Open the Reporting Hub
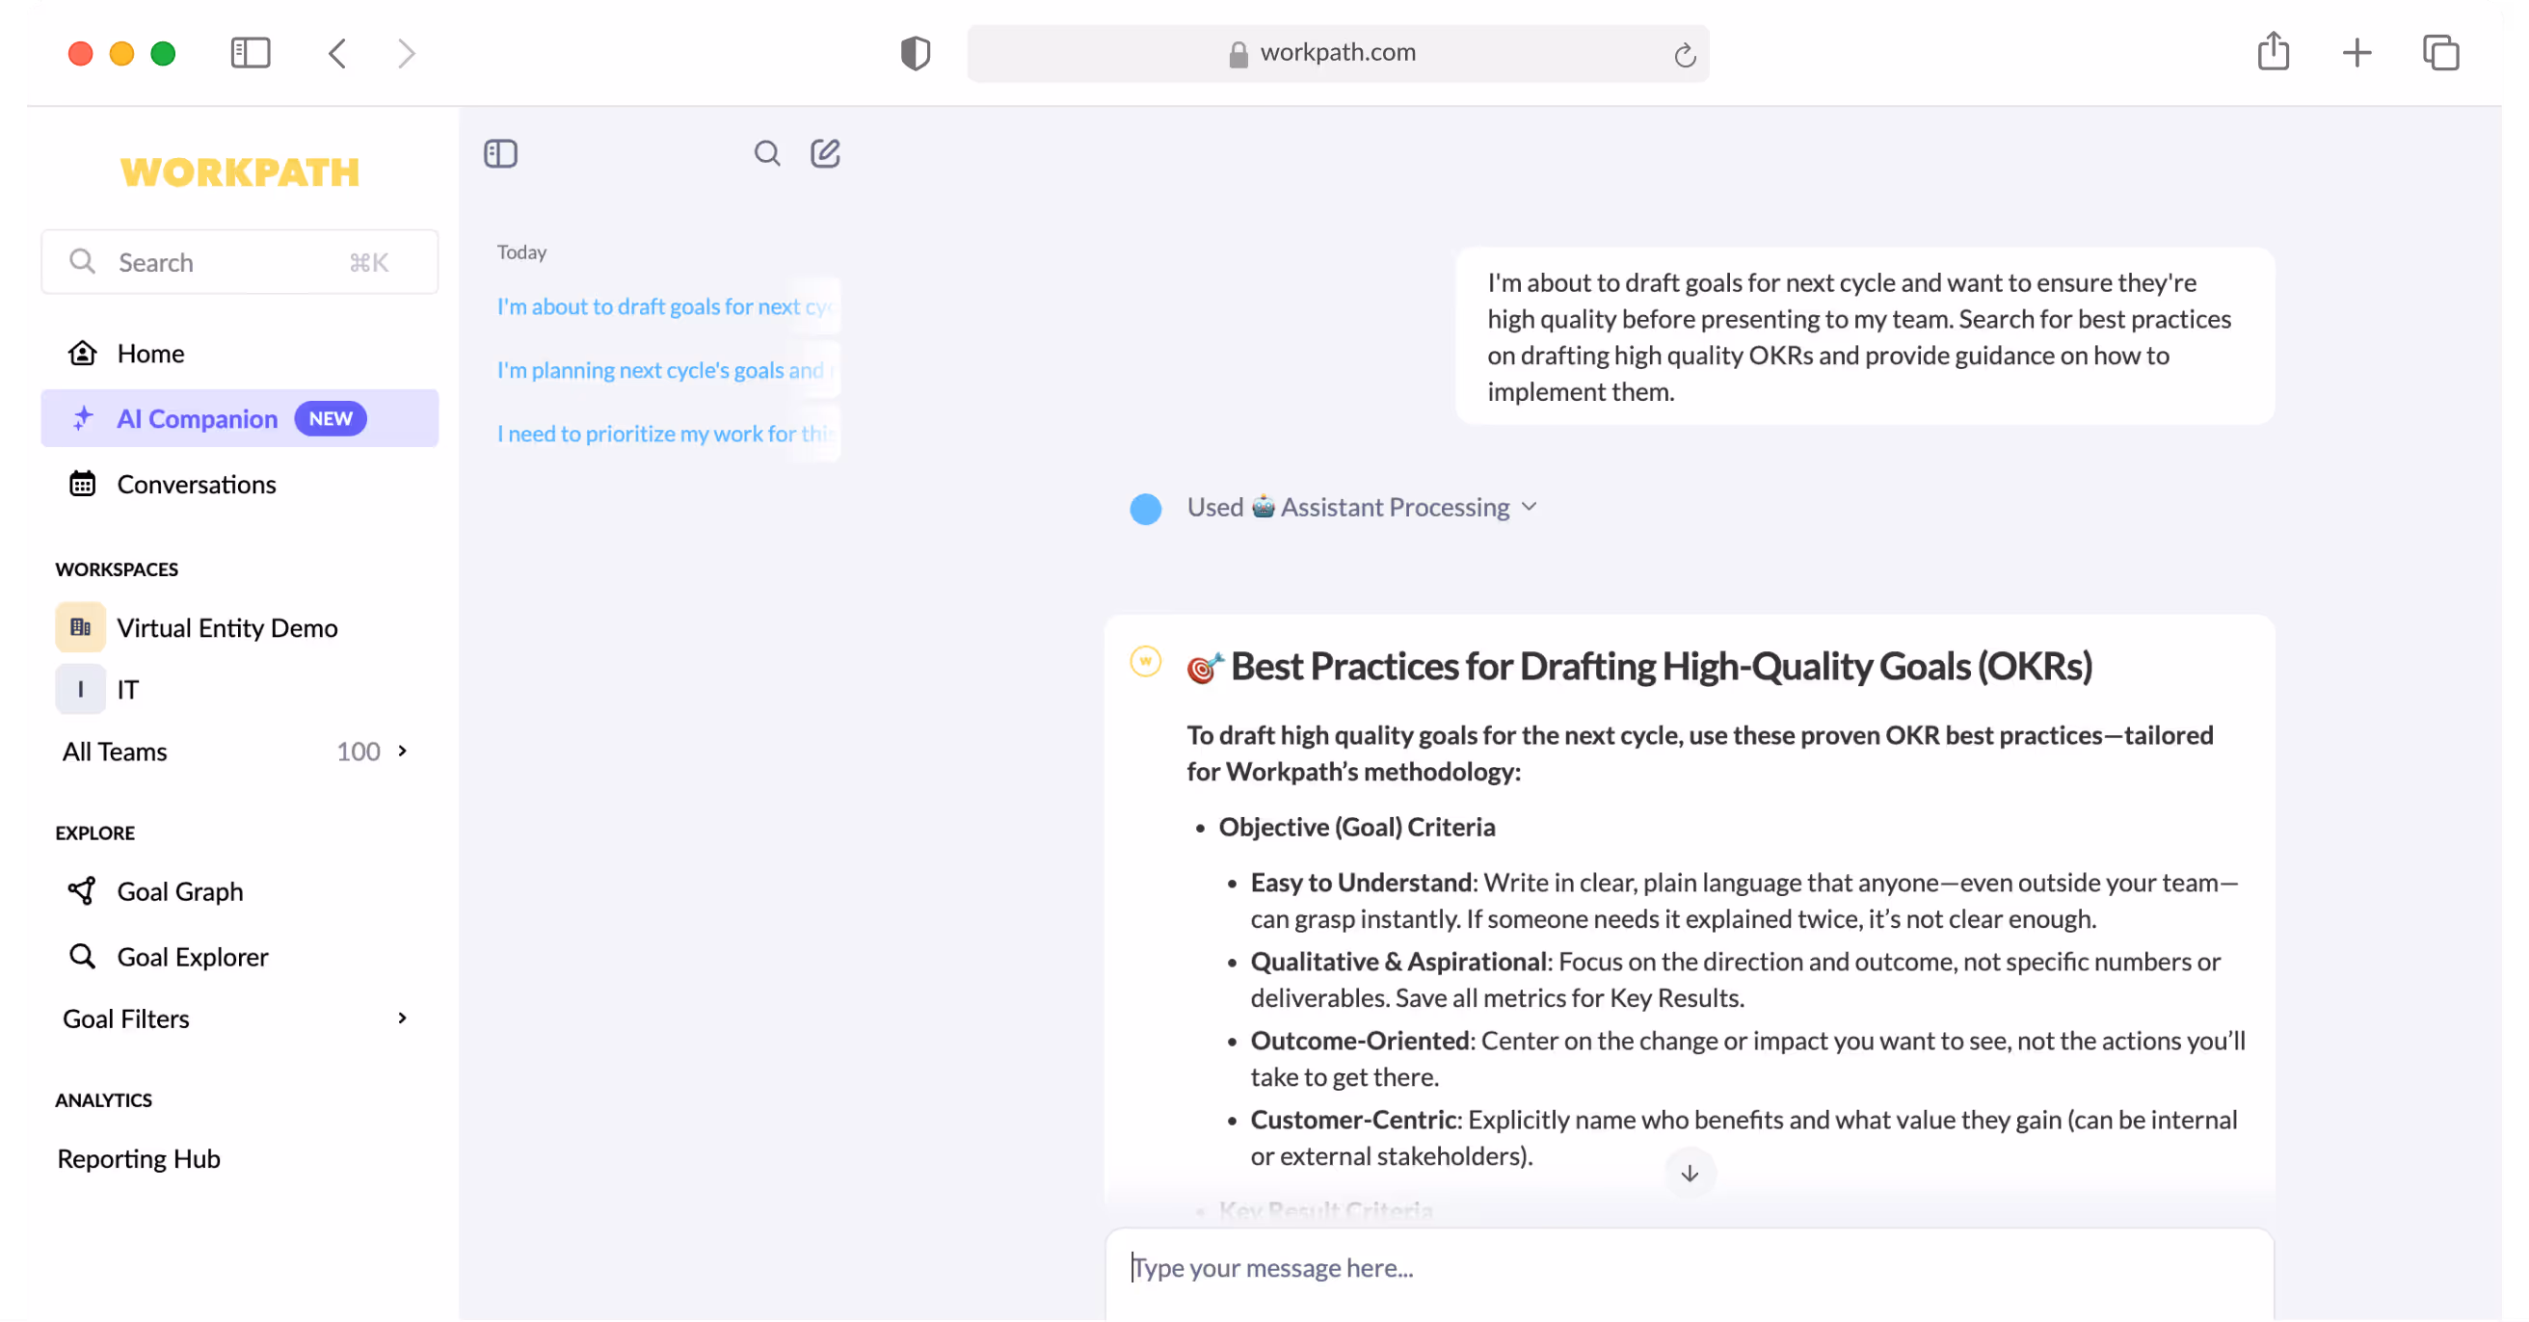2529x1322 pixels. 139,1158
